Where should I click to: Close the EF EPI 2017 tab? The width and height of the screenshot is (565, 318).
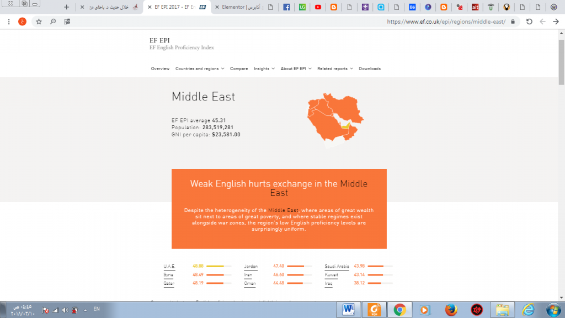click(150, 7)
